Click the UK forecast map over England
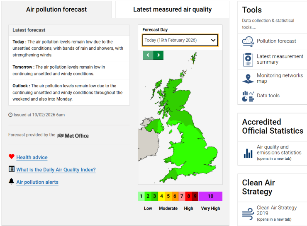Viewport: 307px width, 226px height. click(x=194, y=149)
